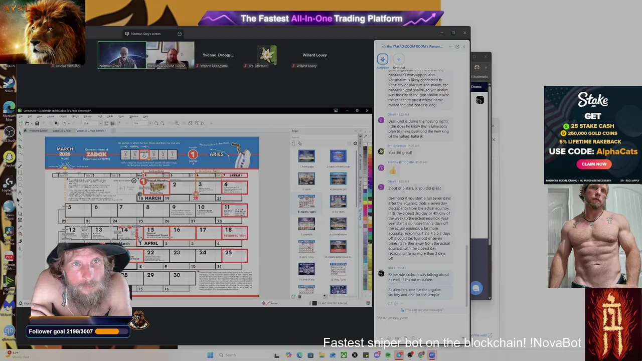Select the Zoom tool in CorelDRAW toolbox
642x361 pixels.
tap(20, 154)
